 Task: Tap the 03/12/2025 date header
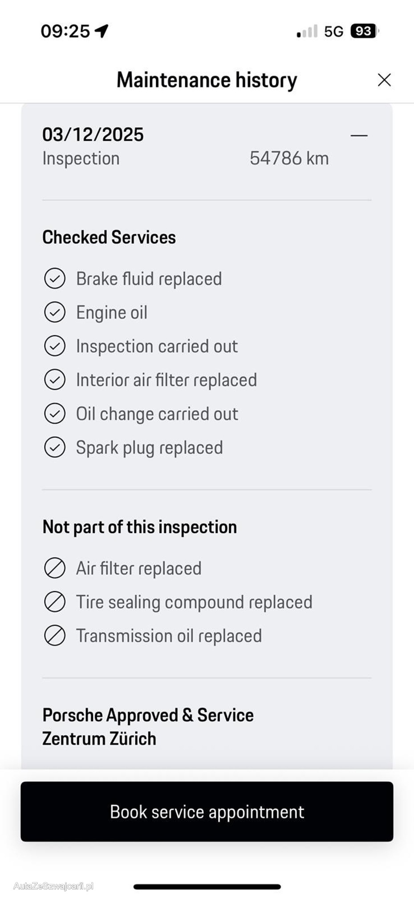click(x=93, y=135)
